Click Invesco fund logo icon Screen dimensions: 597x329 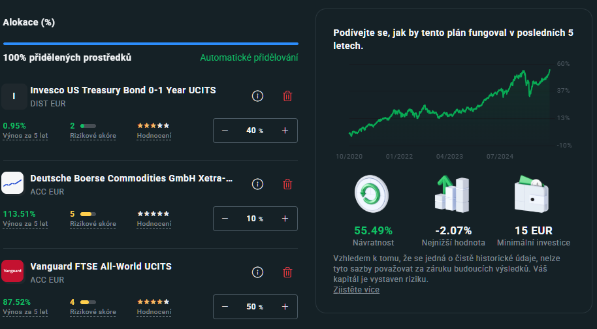13,96
